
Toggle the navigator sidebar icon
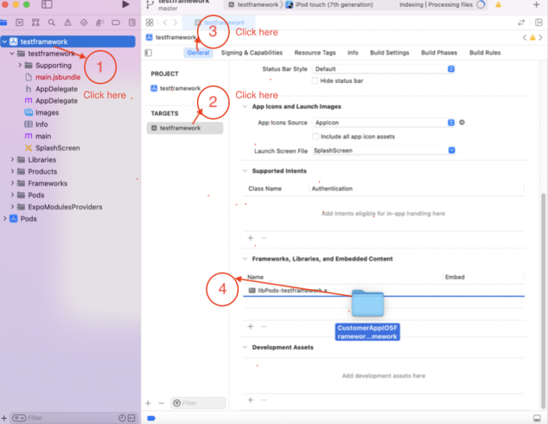click(47, 4)
